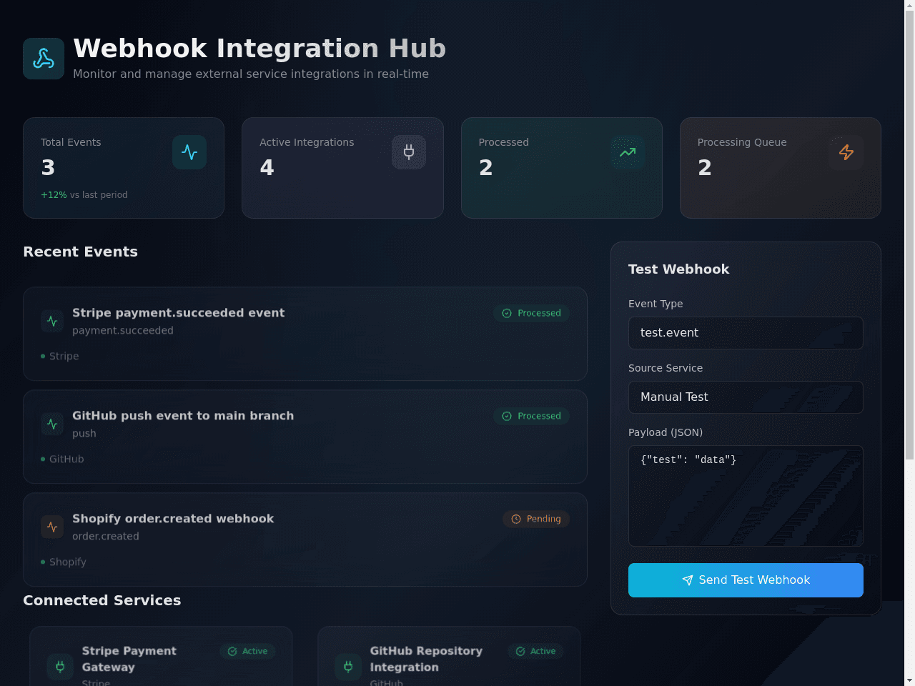Image resolution: width=915 pixels, height=686 pixels.
Task: Click Processed badge on Stripe event
Action: 531,313
